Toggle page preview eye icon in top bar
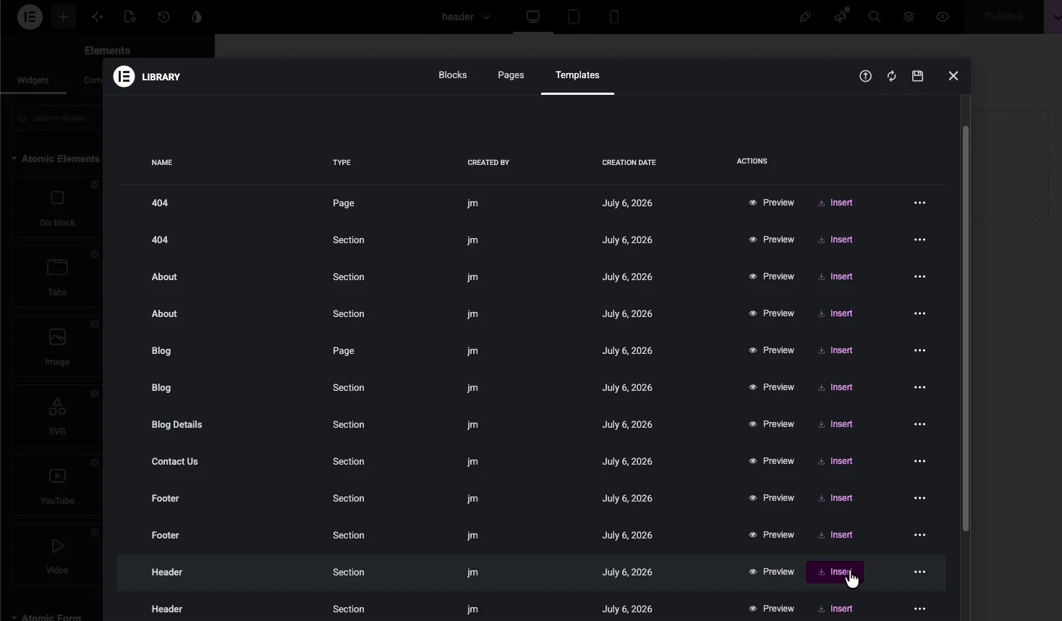Viewport: 1062px width, 621px height. [943, 17]
